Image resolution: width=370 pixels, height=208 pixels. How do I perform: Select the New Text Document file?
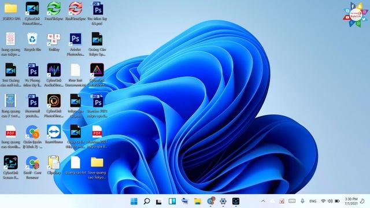[76, 70]
